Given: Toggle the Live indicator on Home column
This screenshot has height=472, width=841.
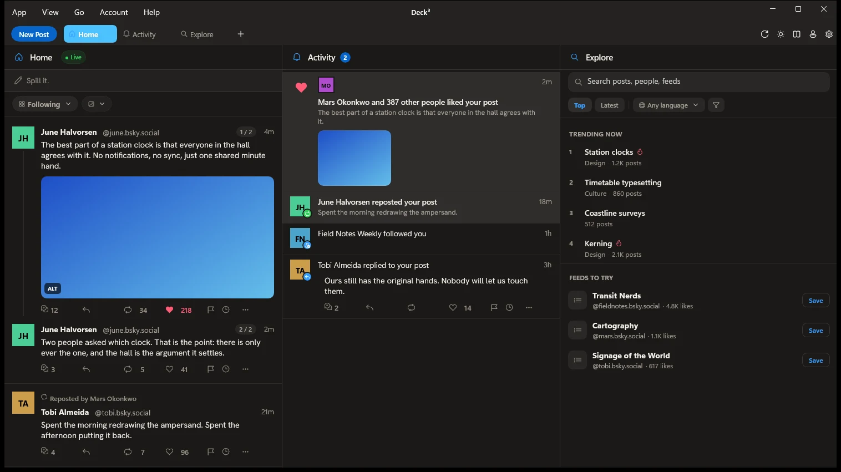Looking at the screenshot, I should 73,57.
